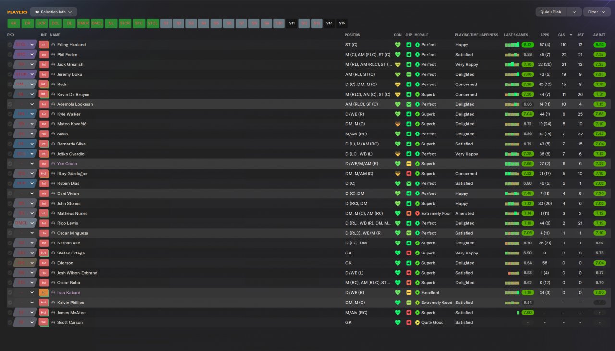The height and width of the screenshot is (351, 615).
Task: Select the S11 substitute slot
Action: click(292, 23)
